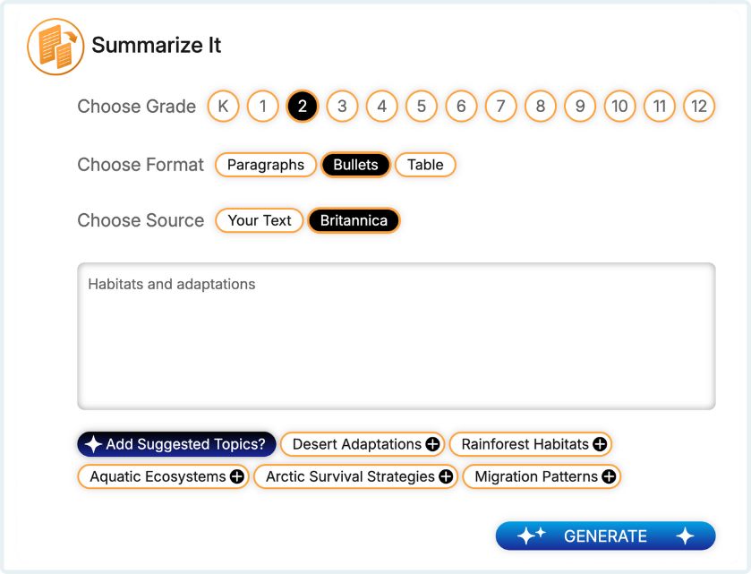The width and height of the screenshot is (751, 574).
Task: Choose Your Text as source
Action: coord(260,220)
